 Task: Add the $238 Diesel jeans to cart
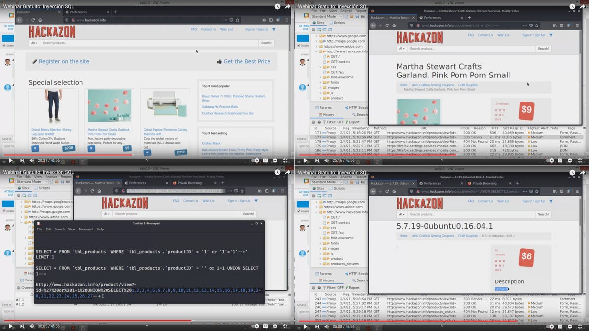tap(36, 148)
